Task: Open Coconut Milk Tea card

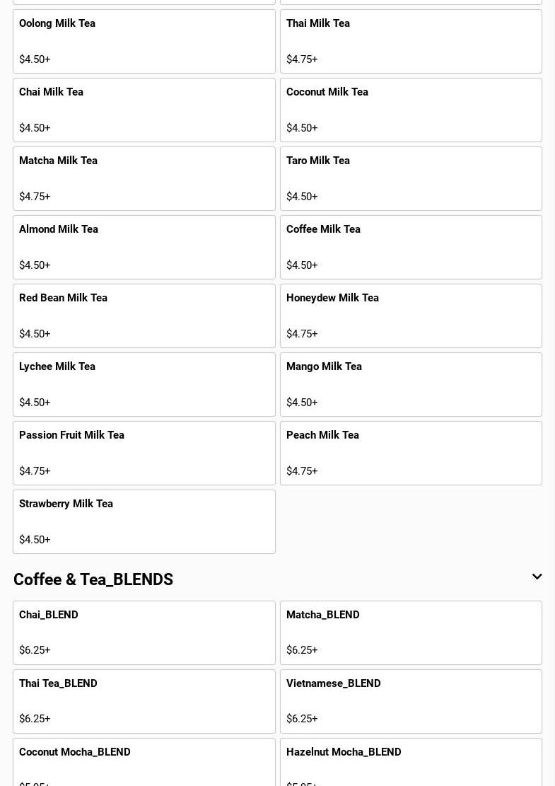Action: (411, 110)
